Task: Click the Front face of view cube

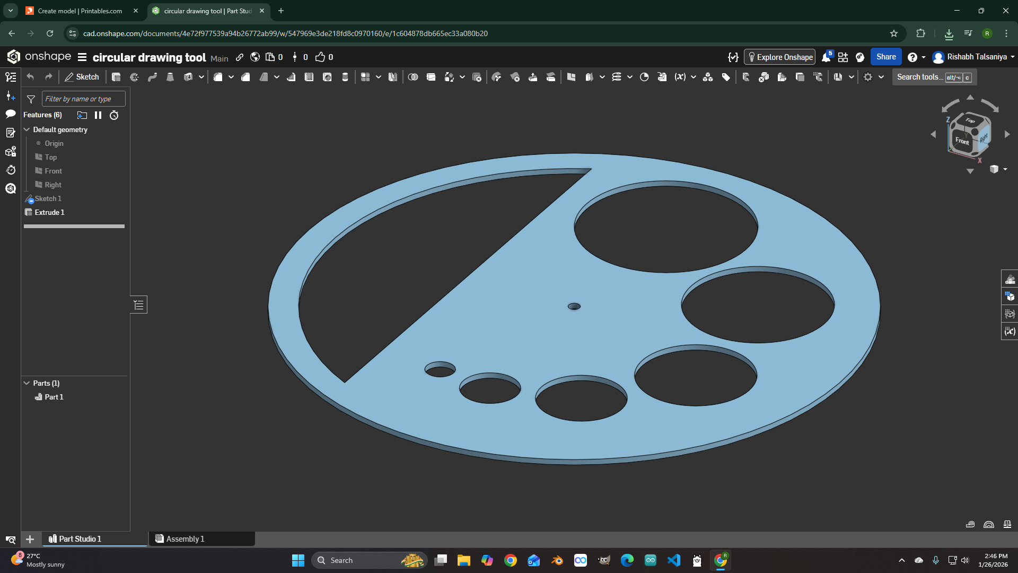Action: (962, 141)
